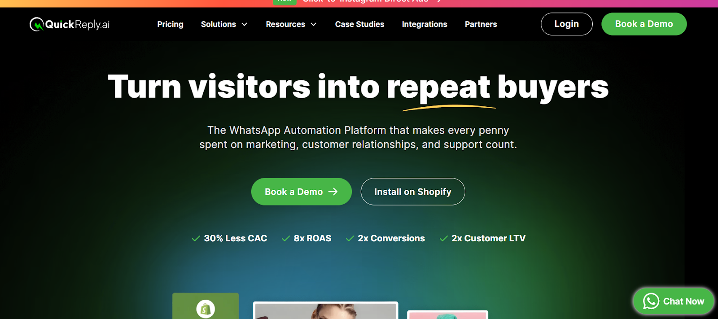The width and height of the screenshot is (718, 319).
Task: Visit the Partners page
Action: pyautogui.click(x=481, y=24)
